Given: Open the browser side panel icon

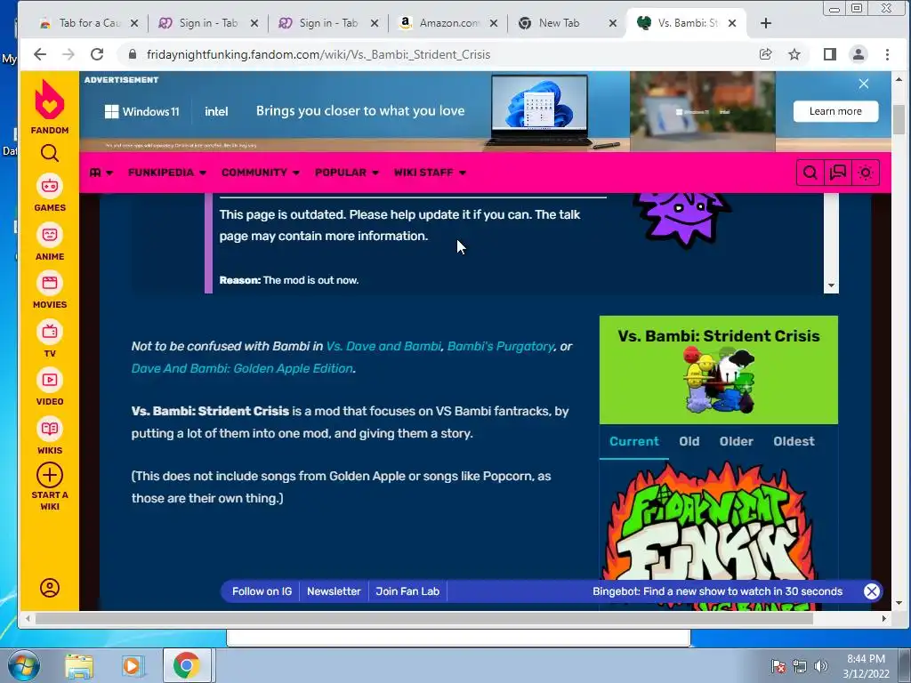Looking at the screenshot, I should 830,54.
